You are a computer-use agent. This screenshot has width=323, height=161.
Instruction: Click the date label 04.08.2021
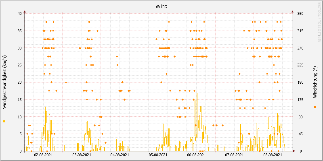coord(120,155)
